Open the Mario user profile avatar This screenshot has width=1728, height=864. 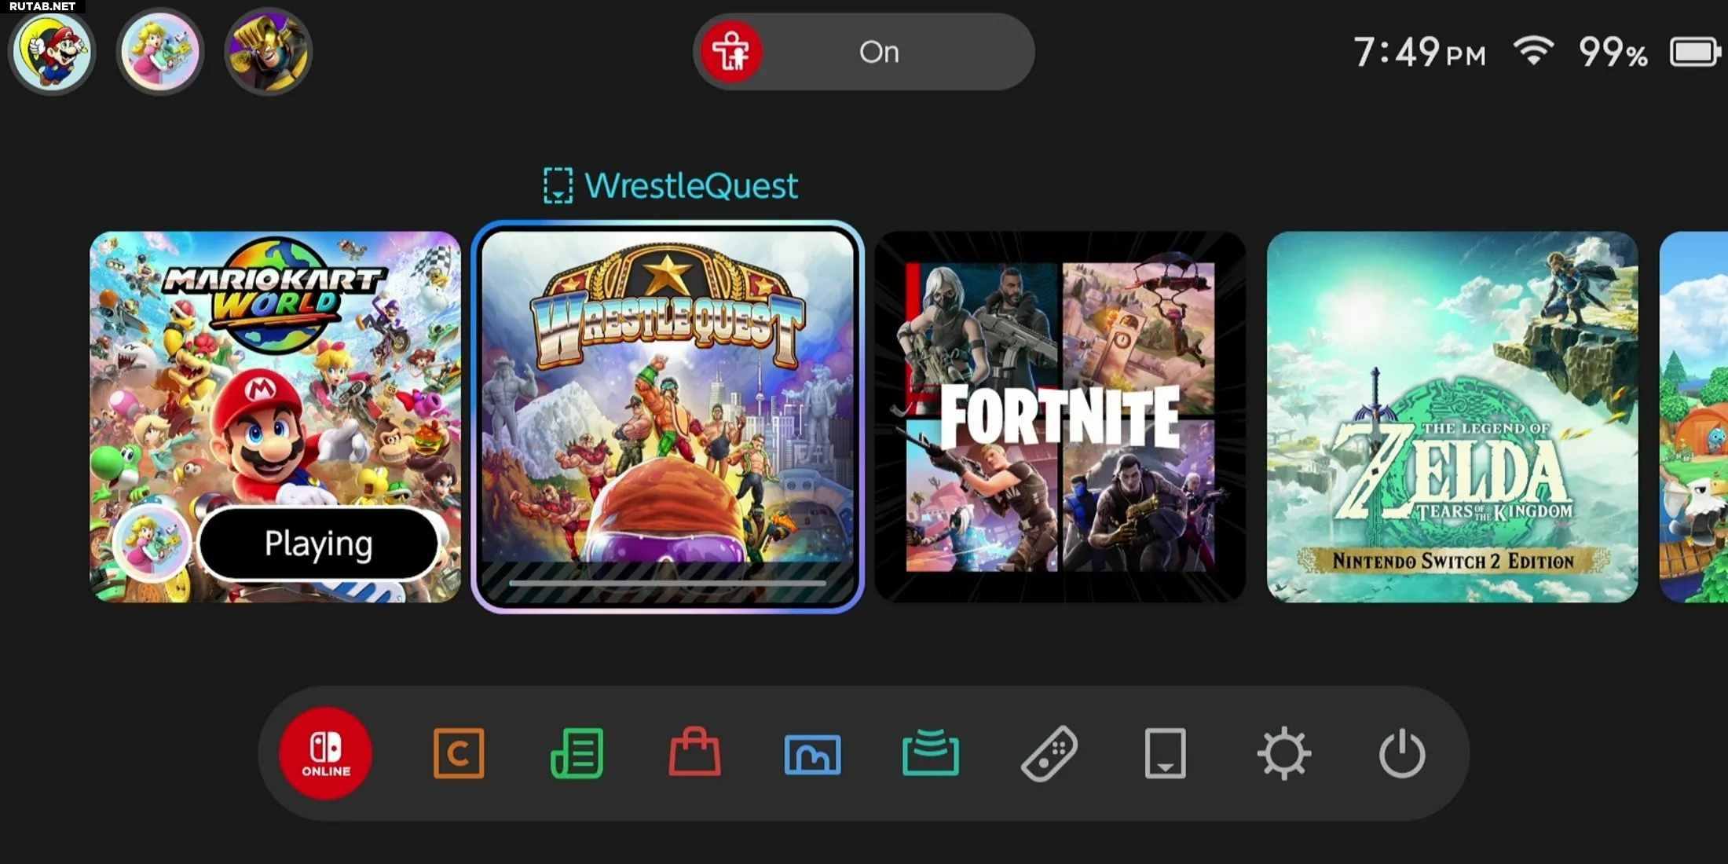tap(52, 52)
